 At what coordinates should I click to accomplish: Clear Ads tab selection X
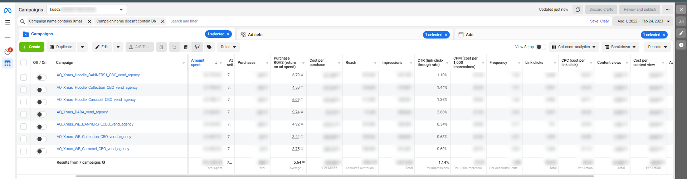coord(664,35)
